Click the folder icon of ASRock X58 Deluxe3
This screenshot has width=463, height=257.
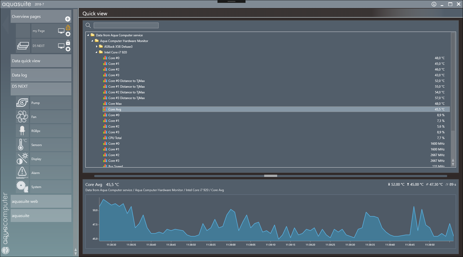tap(101, 46)
